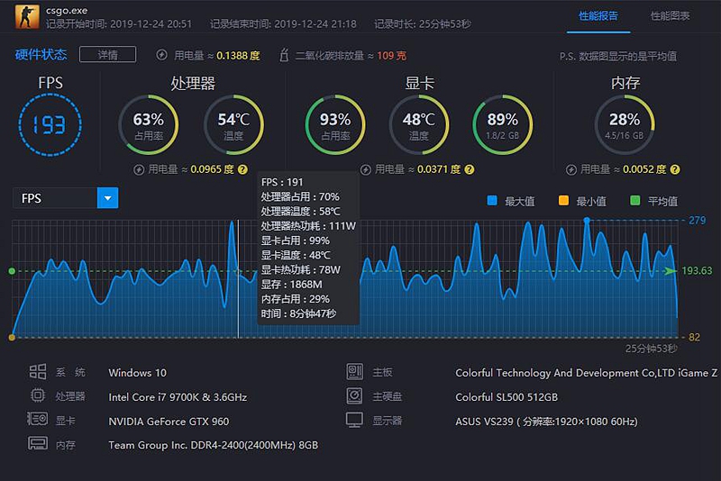This screenshot has width=721, height=481.
Task: Switch to the 性能报告 tab
Action: [x=598, y=16]
